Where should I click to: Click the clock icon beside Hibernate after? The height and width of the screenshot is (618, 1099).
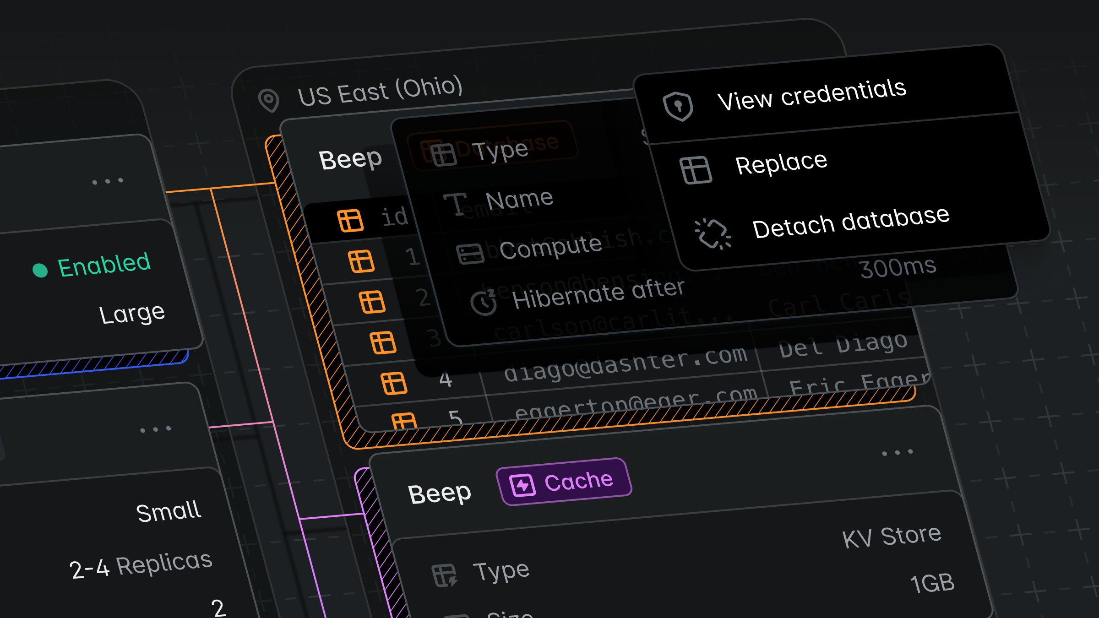point(484,303)
